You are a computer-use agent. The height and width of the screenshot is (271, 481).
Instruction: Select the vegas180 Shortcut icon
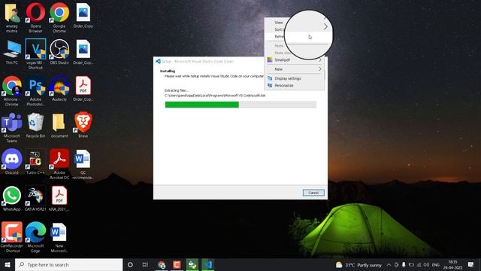[35, 54]
